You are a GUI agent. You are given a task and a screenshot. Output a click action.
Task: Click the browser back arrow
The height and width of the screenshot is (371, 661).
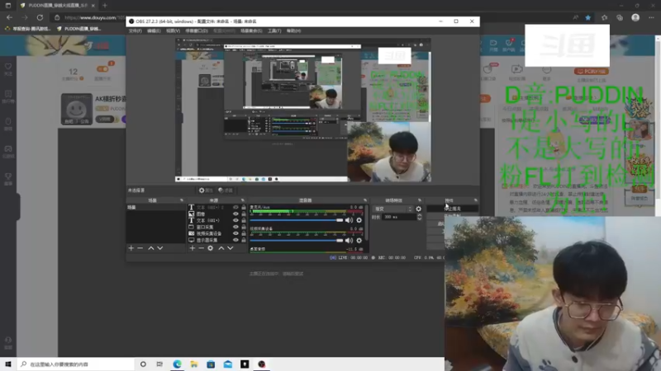[x=9, y=17]
